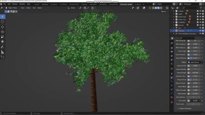Viewport: 205px width, 115px height.
Task: Open the Tool properties tab icon
Action: click(172, 43)
